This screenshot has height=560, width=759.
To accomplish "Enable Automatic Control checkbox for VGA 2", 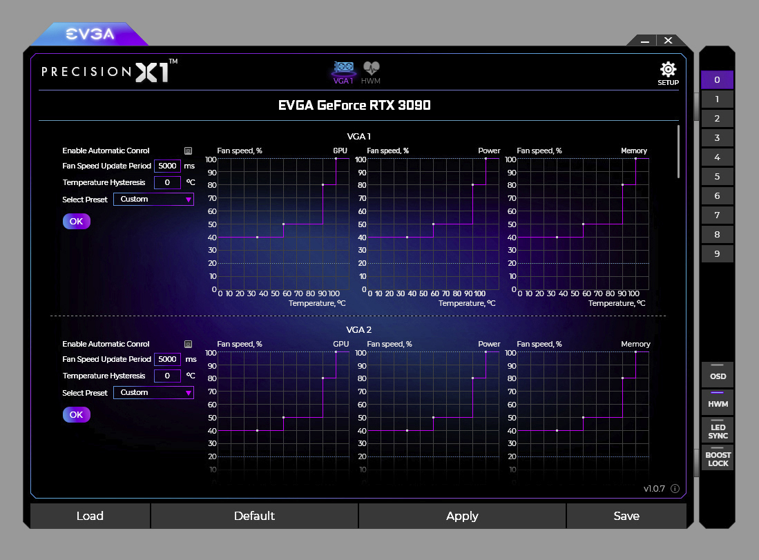I will pos(189,344).
